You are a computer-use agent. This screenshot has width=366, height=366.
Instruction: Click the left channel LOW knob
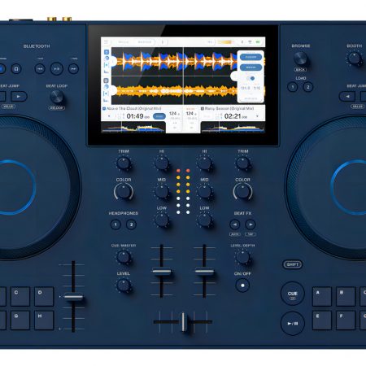tap(162, 220)
